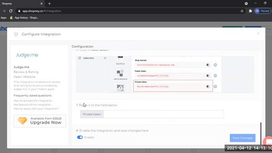Viewport: 272px width, 153px height.
Task: Open a new browser tab
Action: tap(49, 3)
